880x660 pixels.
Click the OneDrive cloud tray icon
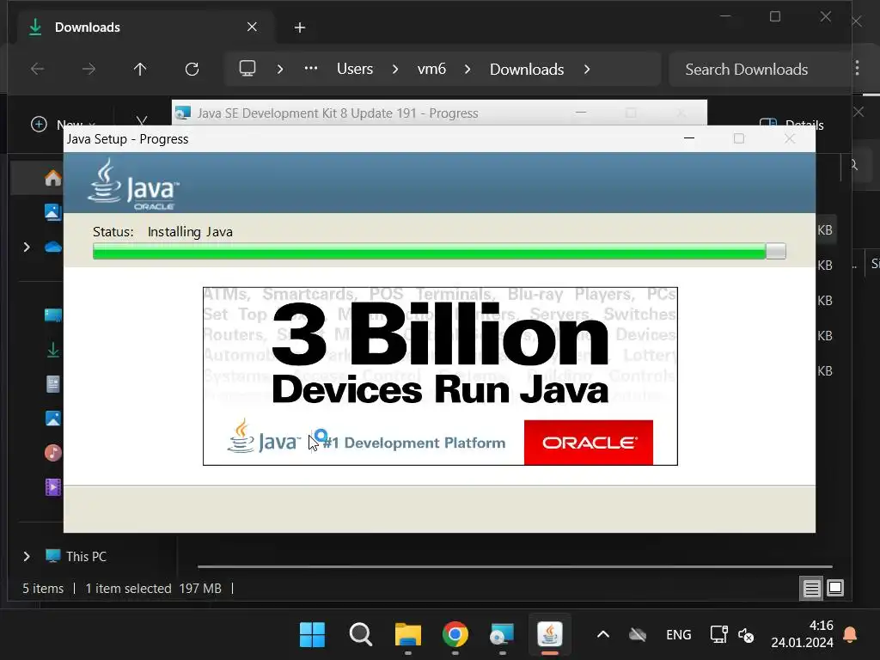(x=638, y=635)
